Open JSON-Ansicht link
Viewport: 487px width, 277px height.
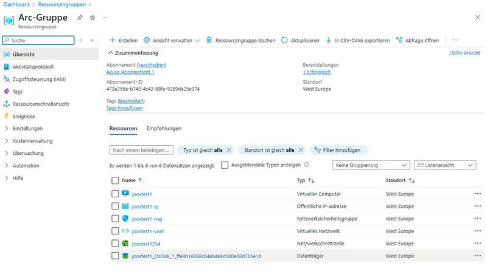(464, 53)
